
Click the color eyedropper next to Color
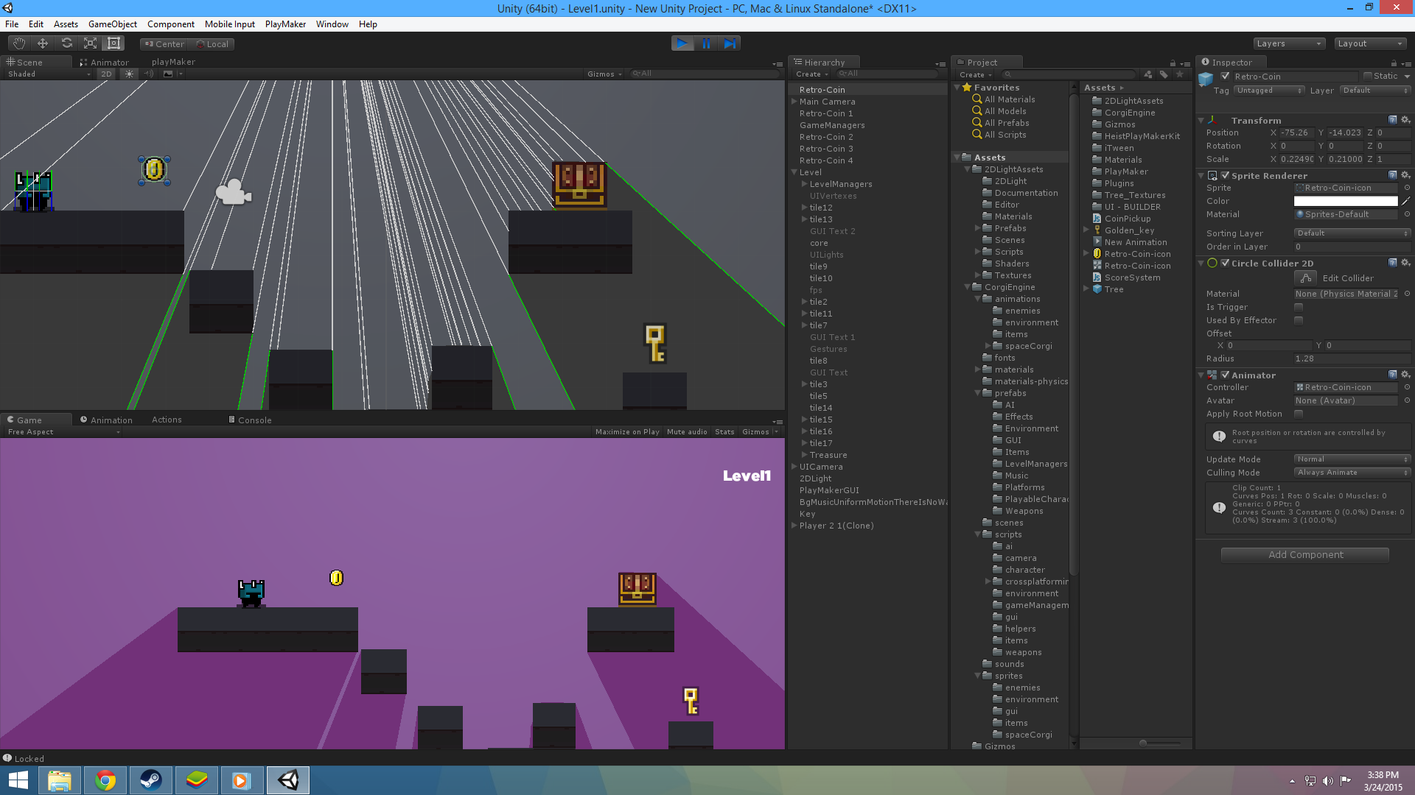click(1406, 201)
